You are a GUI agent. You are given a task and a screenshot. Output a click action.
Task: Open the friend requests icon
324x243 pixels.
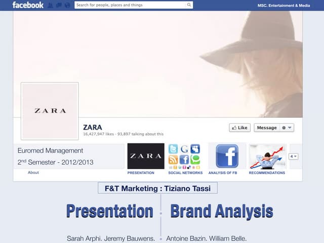[50, 5]
